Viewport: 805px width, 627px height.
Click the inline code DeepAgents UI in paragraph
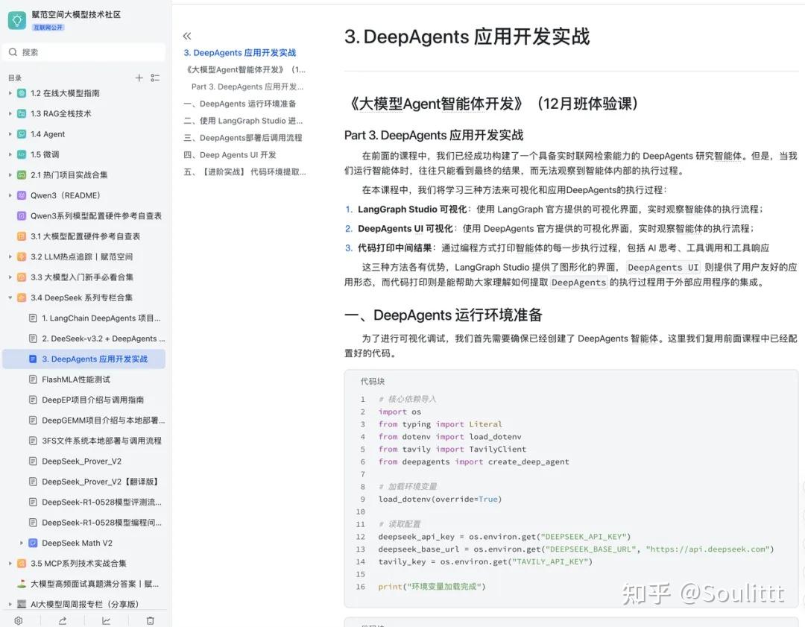[x=663, y=267]
